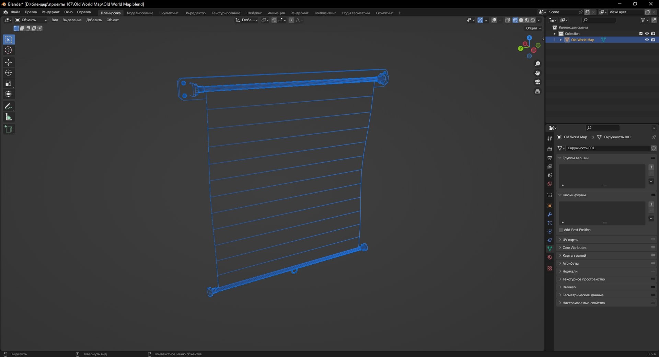Open the Глоба... transform orientation dropdown
The image size is (659, 357).
[x=246, y=20]
